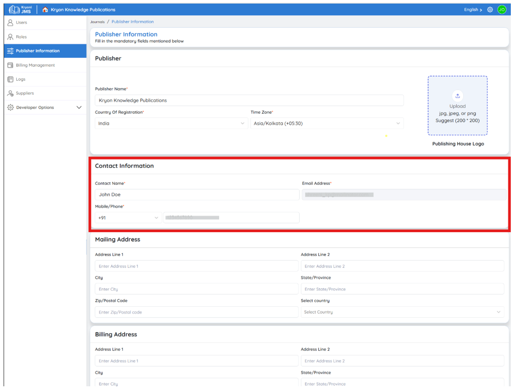Select Publisher Information menu item
The image size is (514, 389).
(x=45, y=51)
